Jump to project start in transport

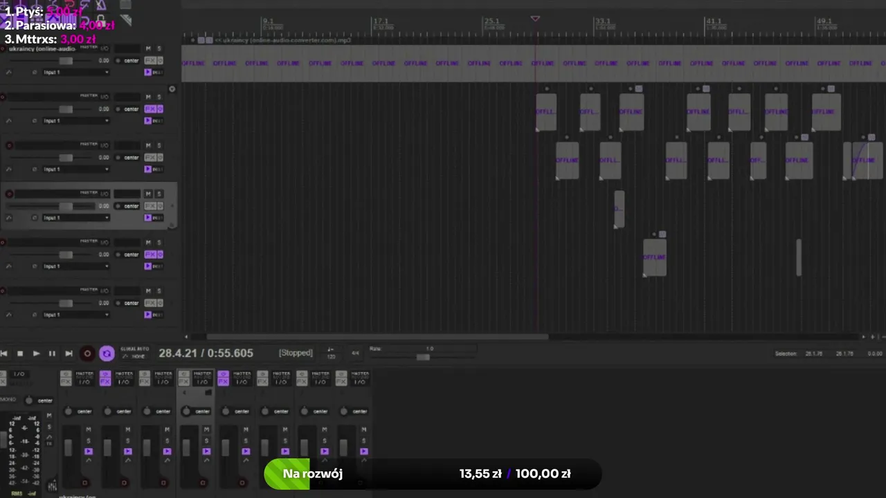pos(4,353)
